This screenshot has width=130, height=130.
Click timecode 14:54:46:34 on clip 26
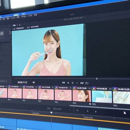[x=102, y=89]
